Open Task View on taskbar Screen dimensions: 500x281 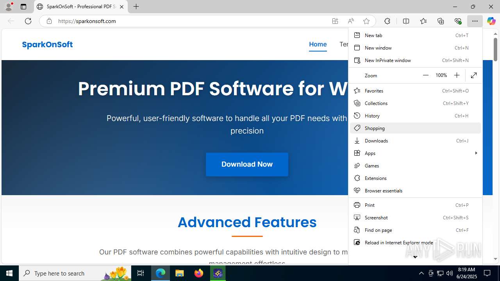coord(141,273)
